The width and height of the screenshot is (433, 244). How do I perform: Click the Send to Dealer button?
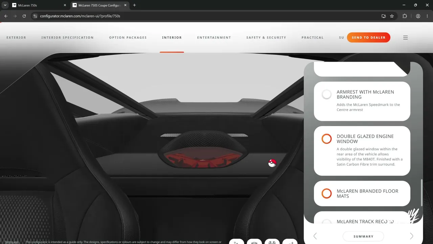point(368,38)
